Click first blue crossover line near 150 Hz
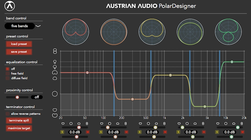 click(114, 83)
